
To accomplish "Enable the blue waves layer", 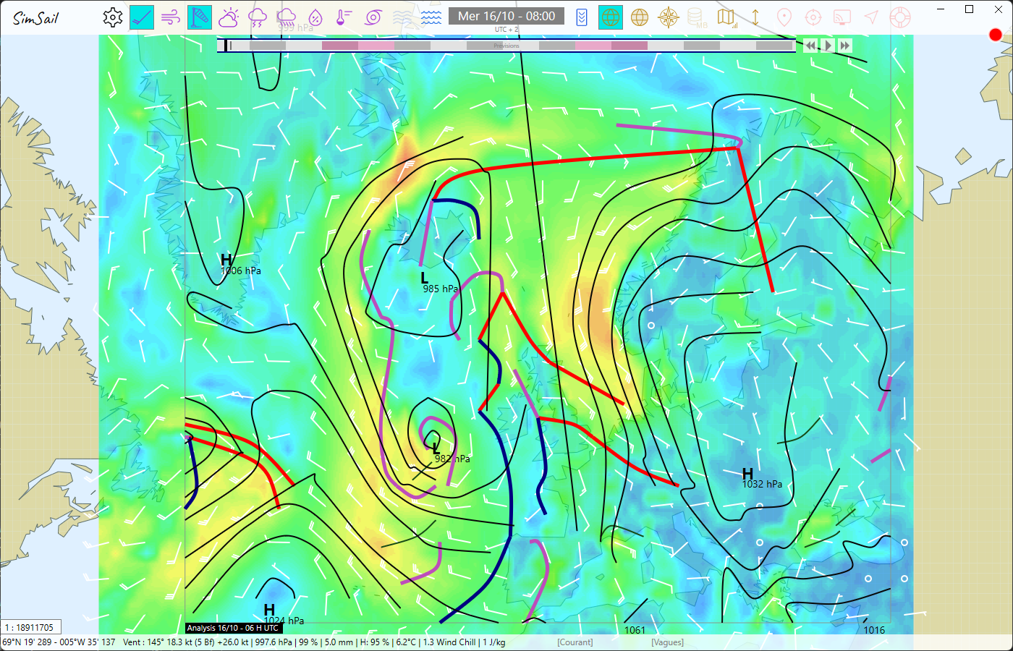I will [x=431, y=17].
